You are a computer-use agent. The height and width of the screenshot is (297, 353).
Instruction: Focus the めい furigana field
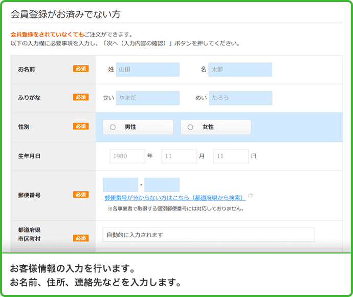[x=240, y=98]
